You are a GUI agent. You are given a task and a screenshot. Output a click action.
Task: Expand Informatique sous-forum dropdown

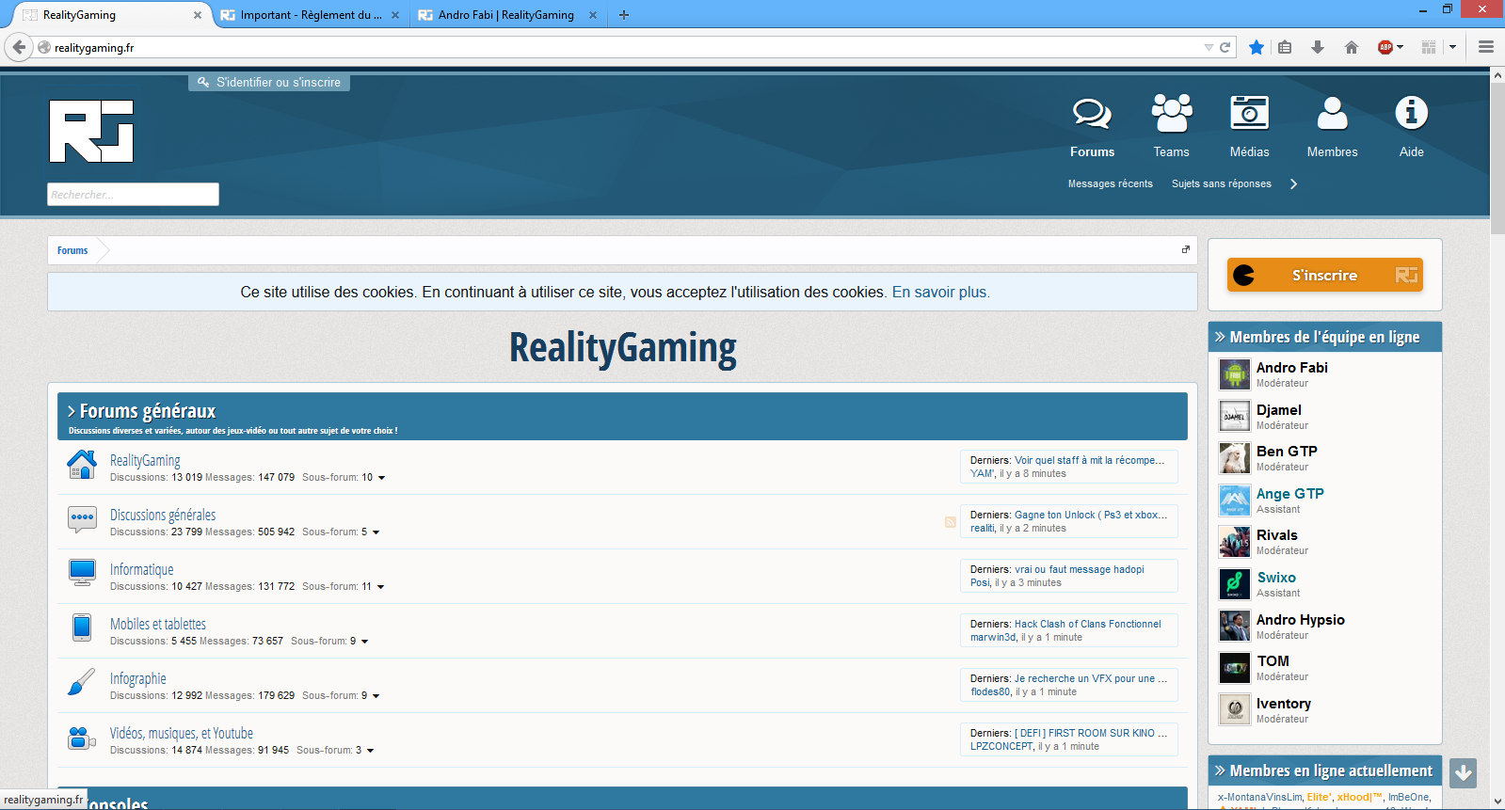click(380, 587)
